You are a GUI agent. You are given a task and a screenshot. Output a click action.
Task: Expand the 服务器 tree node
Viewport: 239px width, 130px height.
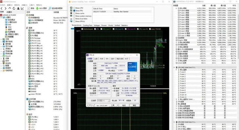point(1,44)
